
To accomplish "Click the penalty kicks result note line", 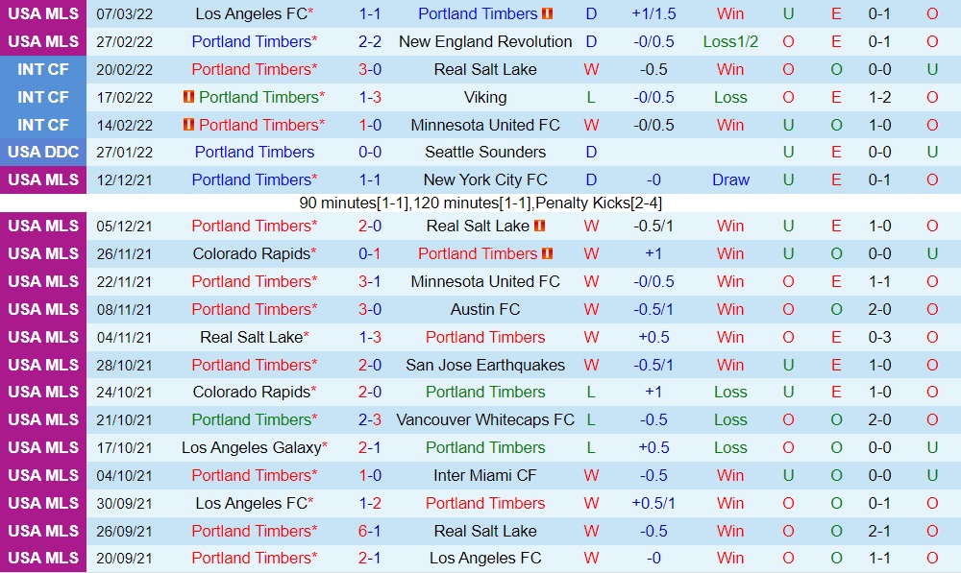I will coord(480,203).
